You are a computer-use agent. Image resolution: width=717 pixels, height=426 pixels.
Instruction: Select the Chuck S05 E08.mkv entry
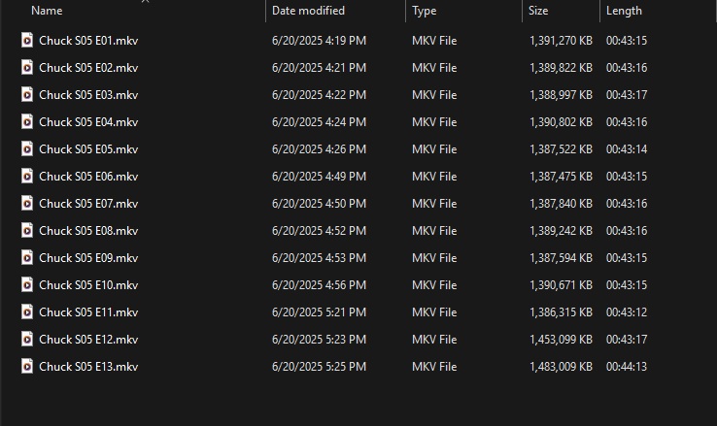pyautogui.click(x=88, y=231)
